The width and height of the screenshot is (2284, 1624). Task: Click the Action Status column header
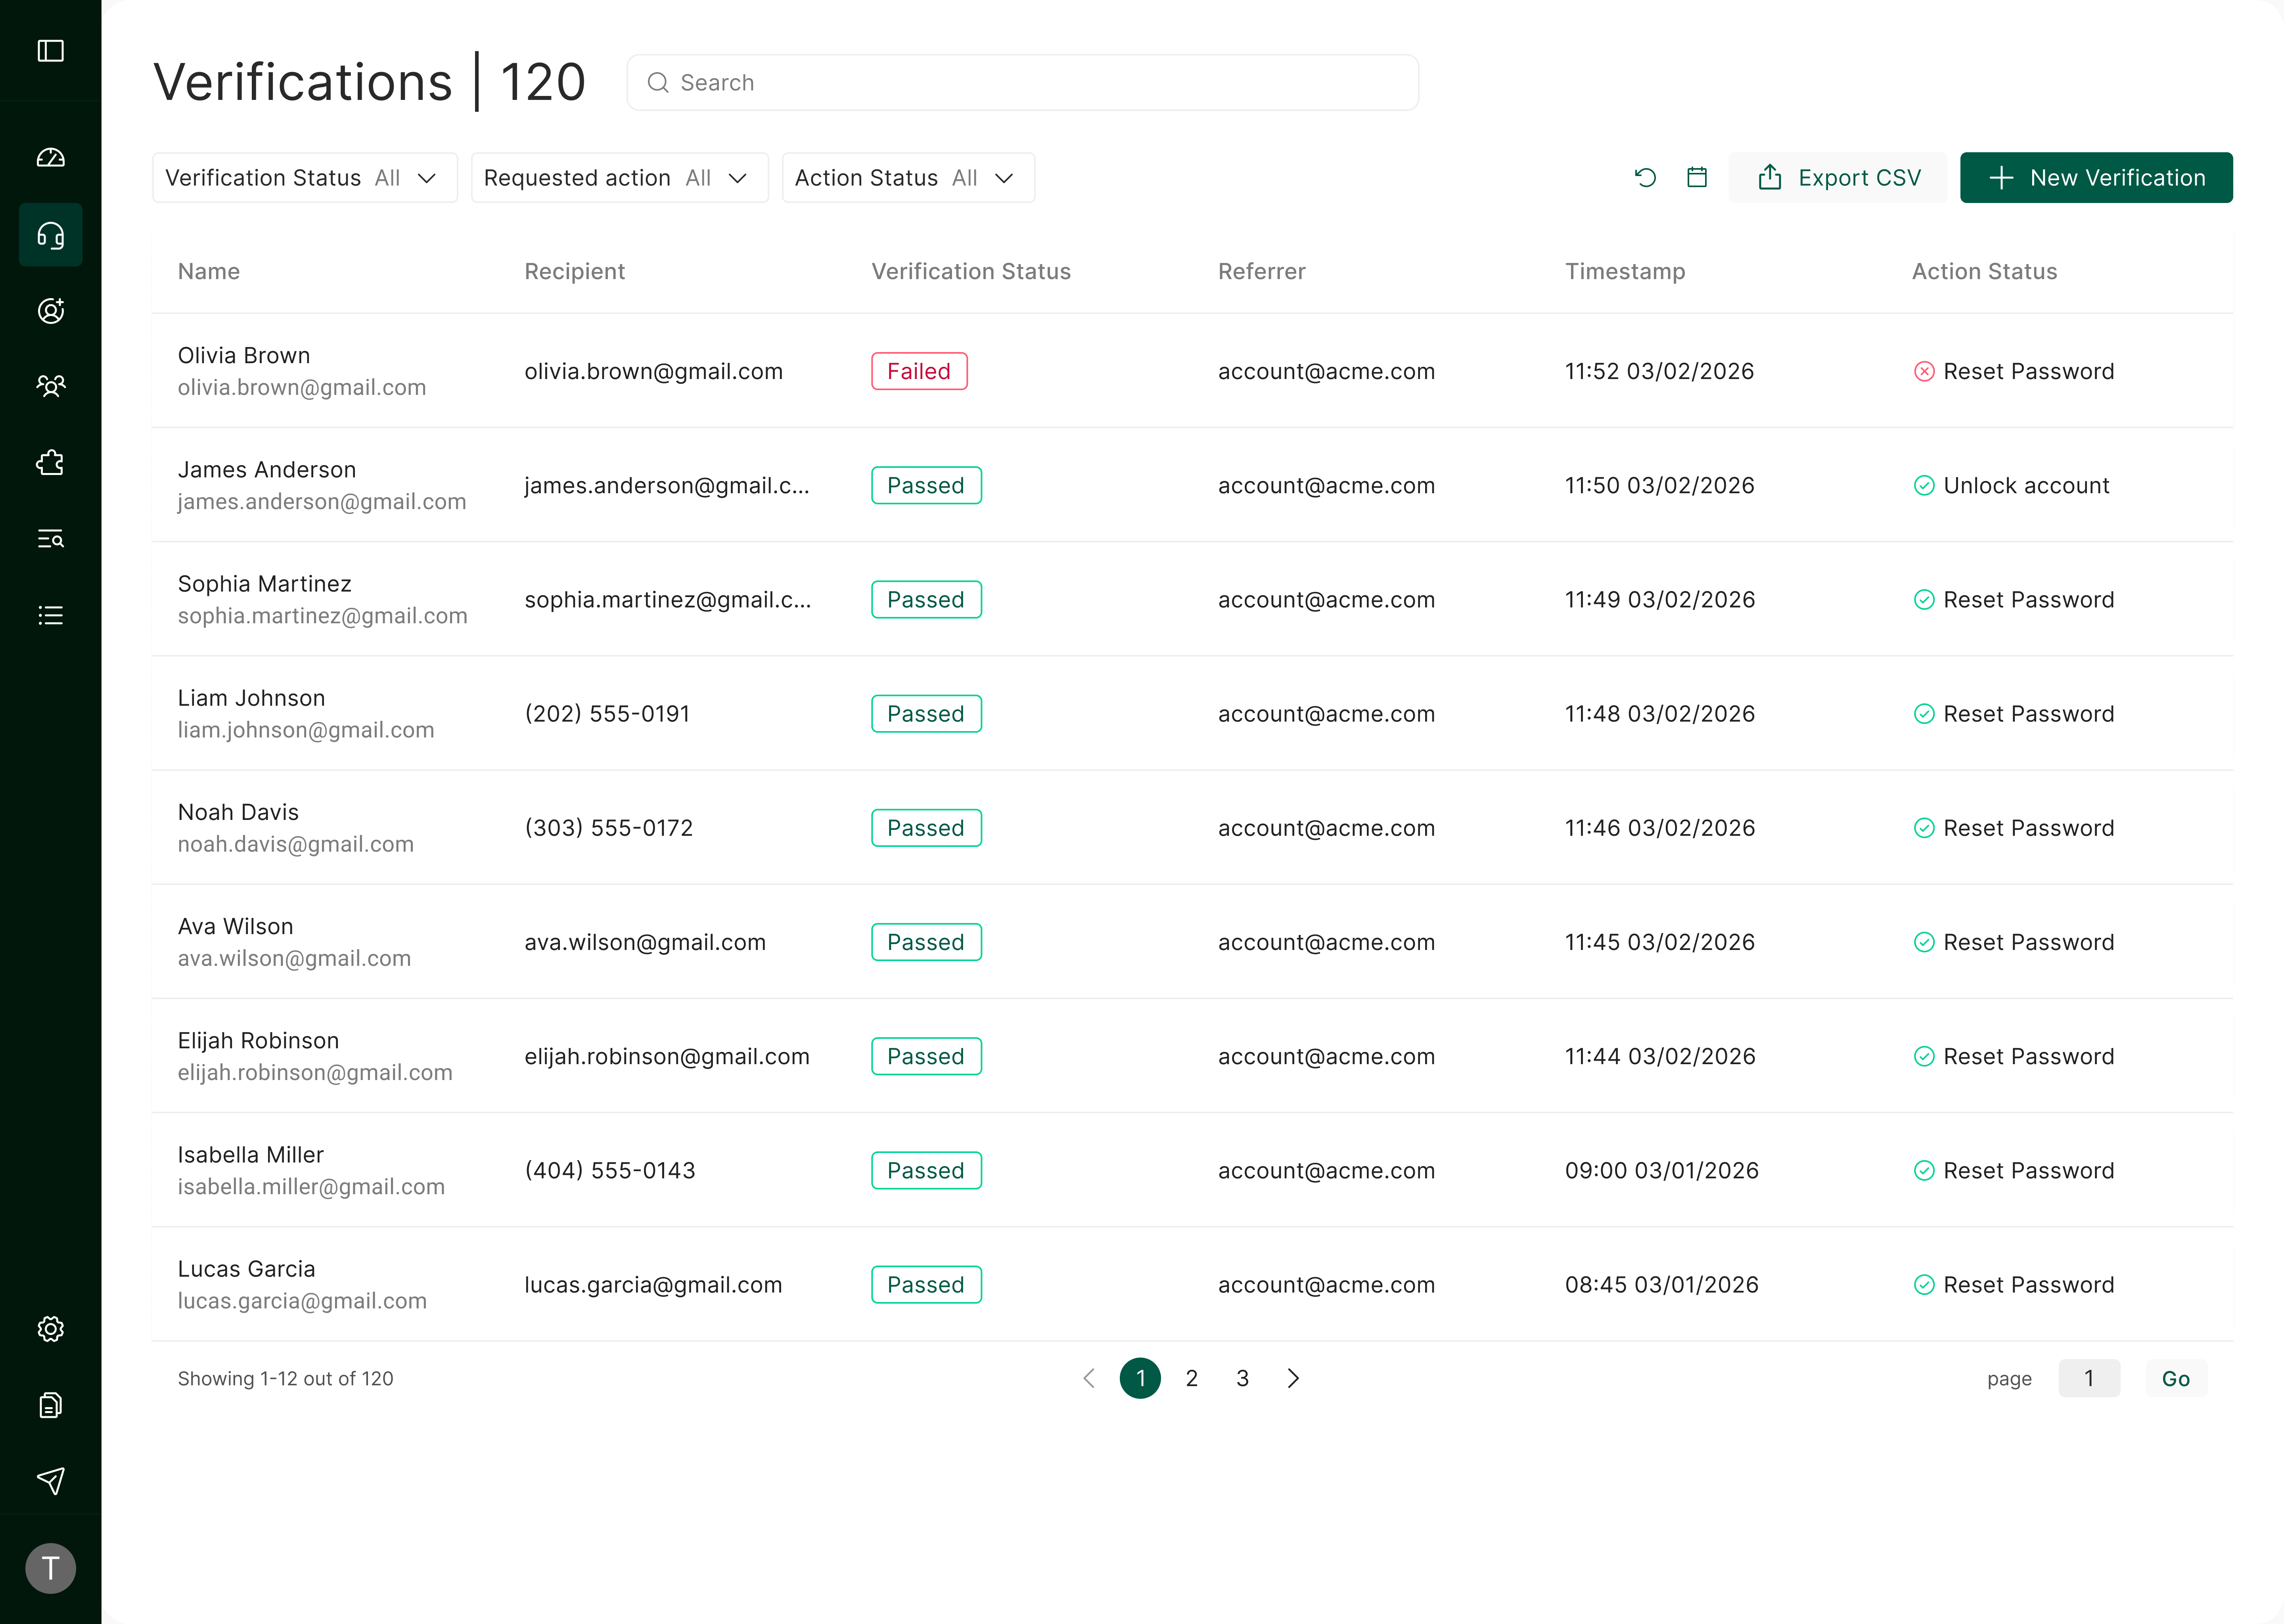[1985, 272]
